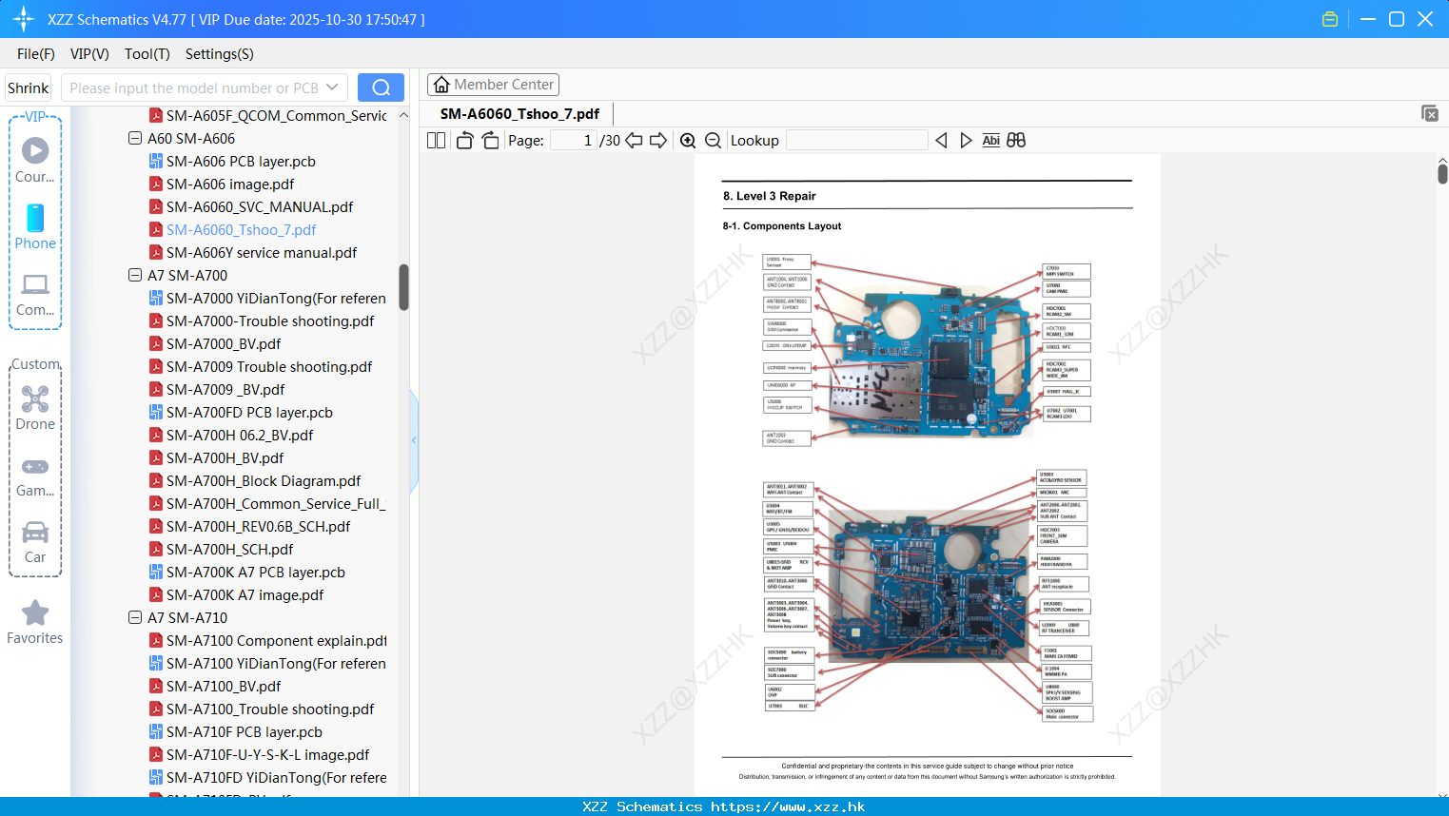
Task: Open SM-A710F PCB layer.pcb
Action: pos(245,732)
